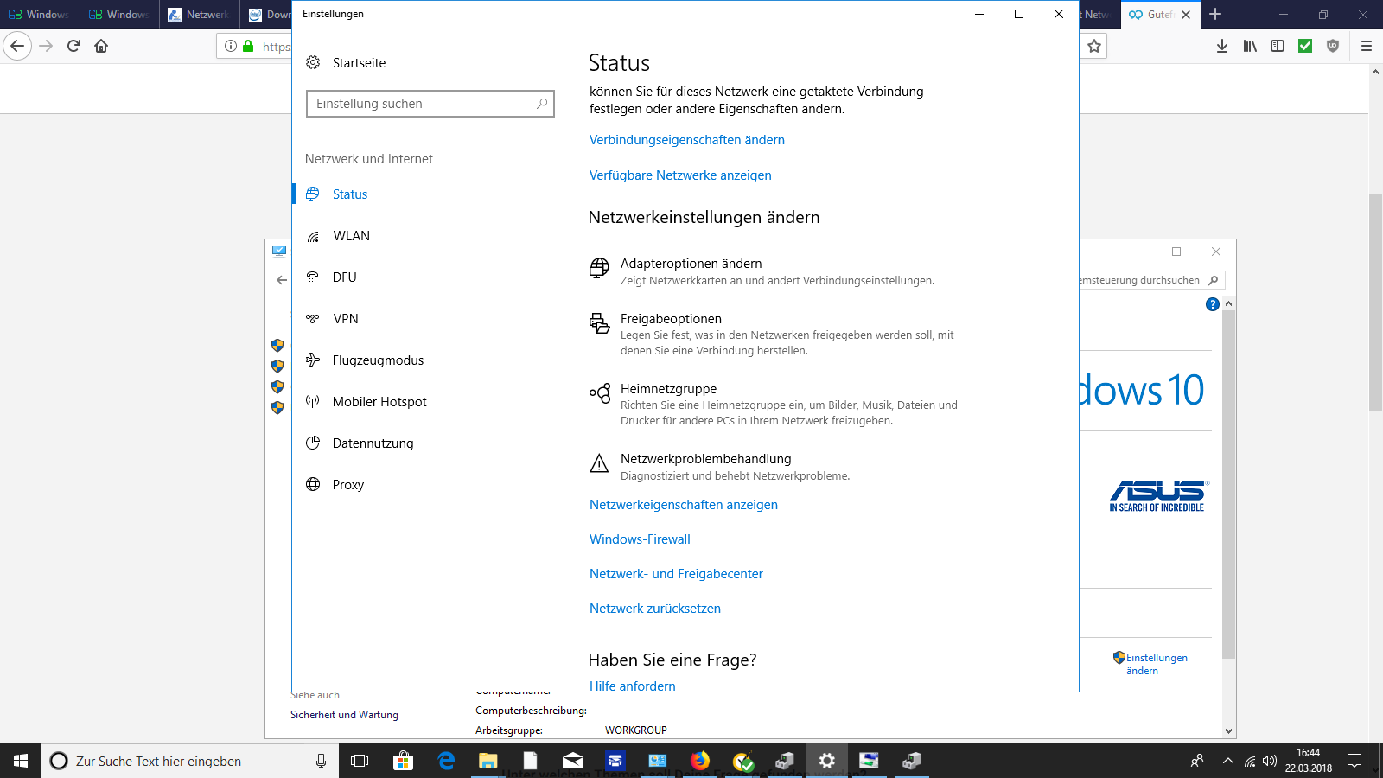Open the Datennutzung page

[x=373, y=443]
